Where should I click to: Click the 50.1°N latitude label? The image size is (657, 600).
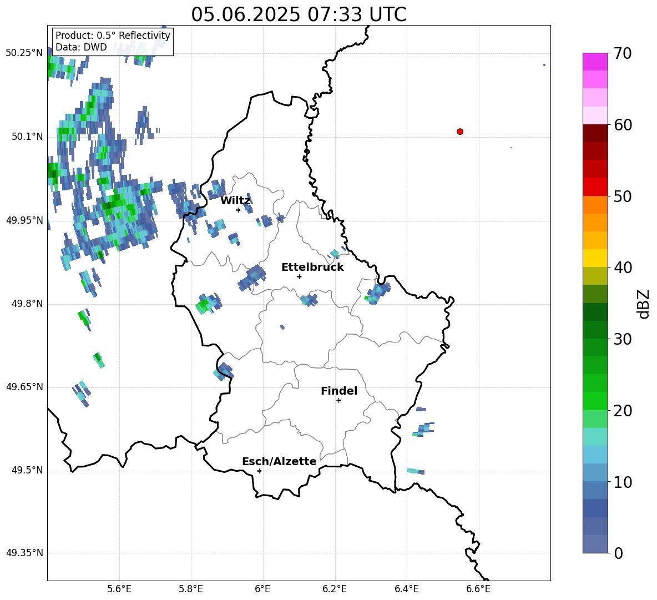pos(27,137)
